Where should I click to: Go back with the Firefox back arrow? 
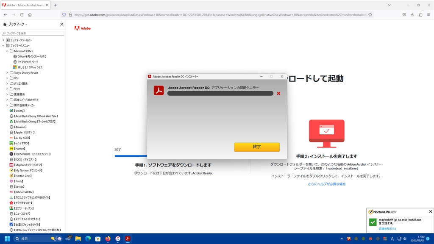pos(6,15)
